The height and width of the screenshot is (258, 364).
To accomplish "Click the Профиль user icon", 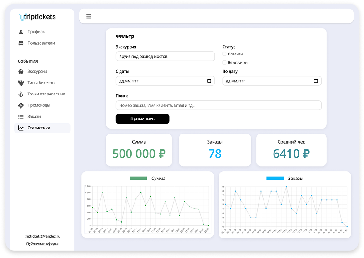I will 20,32.
